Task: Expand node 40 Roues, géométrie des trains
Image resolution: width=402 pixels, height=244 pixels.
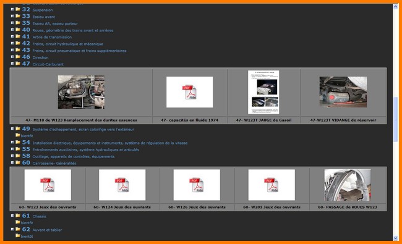Action: tap(12, 30)
